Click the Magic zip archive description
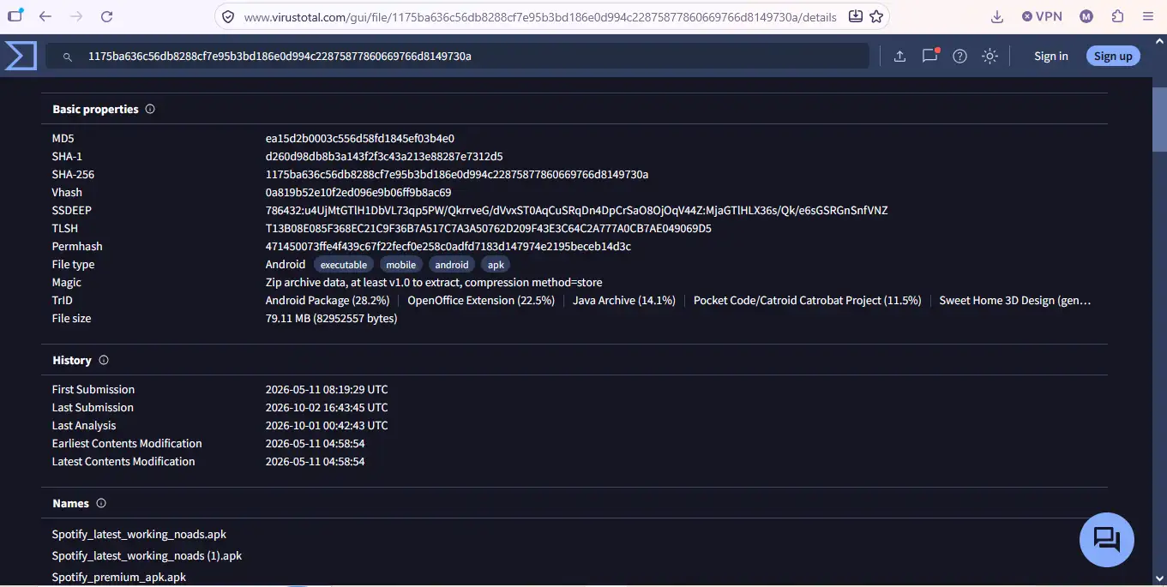This screenshot has height=587, width=1167. [x=434, y=282]
